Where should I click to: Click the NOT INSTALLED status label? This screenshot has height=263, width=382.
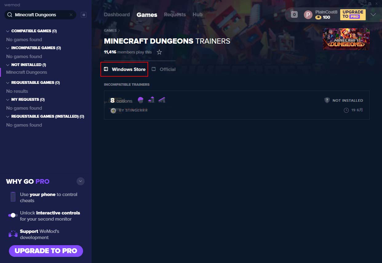348,100
